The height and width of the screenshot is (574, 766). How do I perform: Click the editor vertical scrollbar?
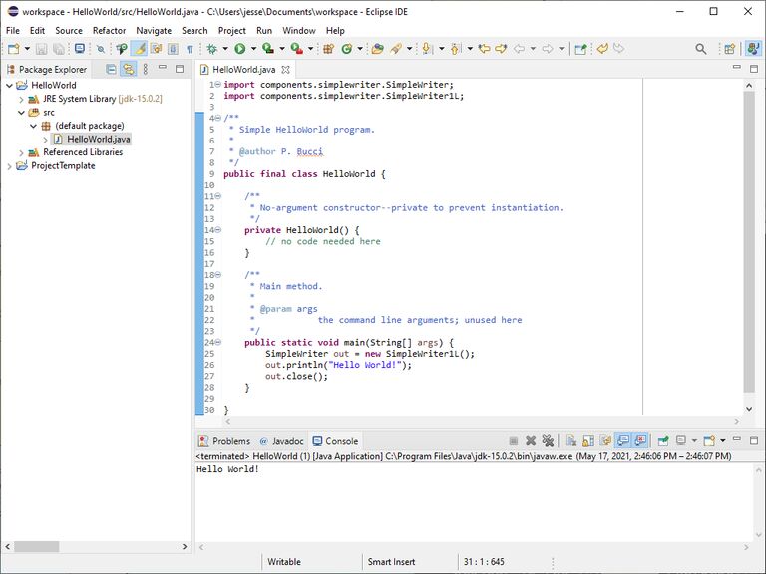pos(749,239)
